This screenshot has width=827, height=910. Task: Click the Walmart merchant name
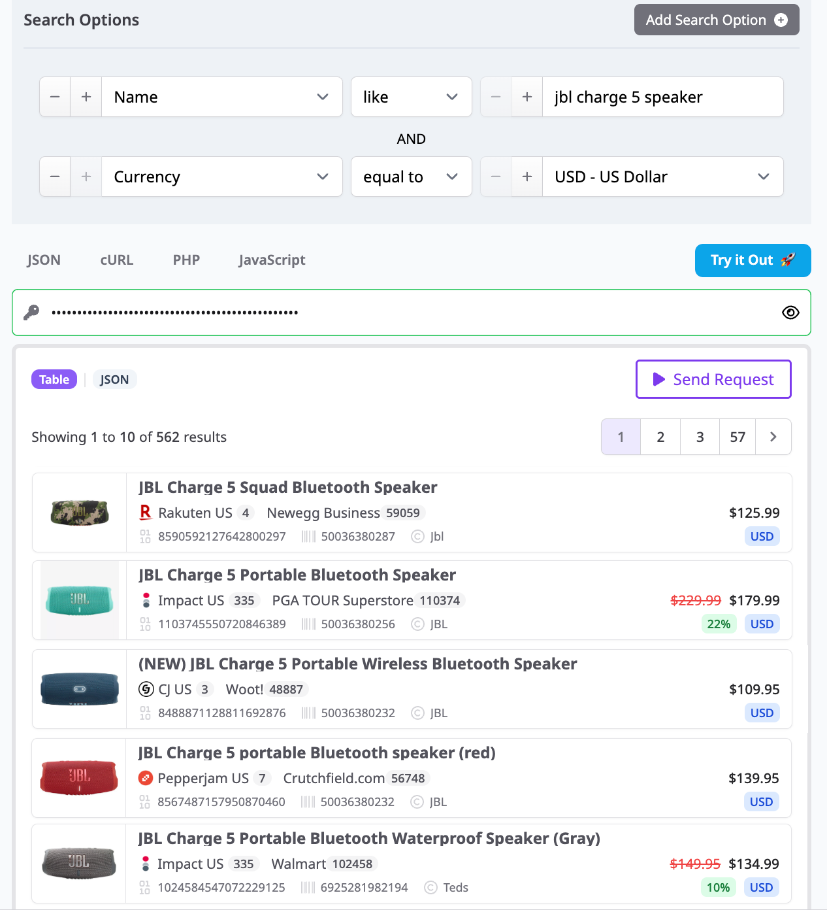[x=299, y=864]
